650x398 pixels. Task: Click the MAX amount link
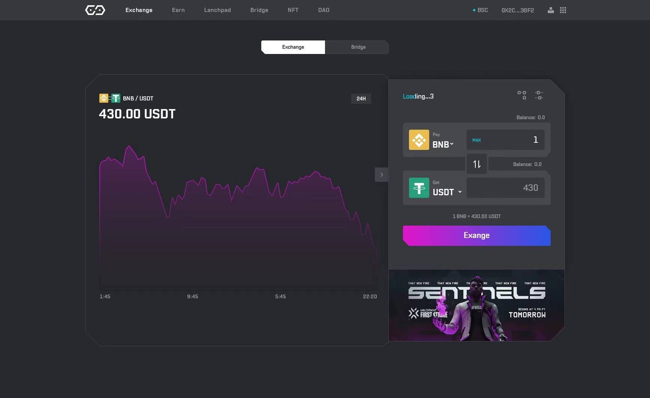coord(476,140)
